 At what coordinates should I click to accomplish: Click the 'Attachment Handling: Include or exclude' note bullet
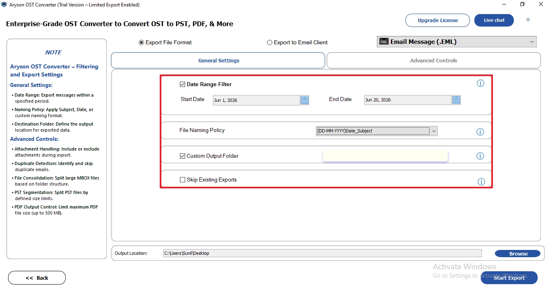click(56, 152)
